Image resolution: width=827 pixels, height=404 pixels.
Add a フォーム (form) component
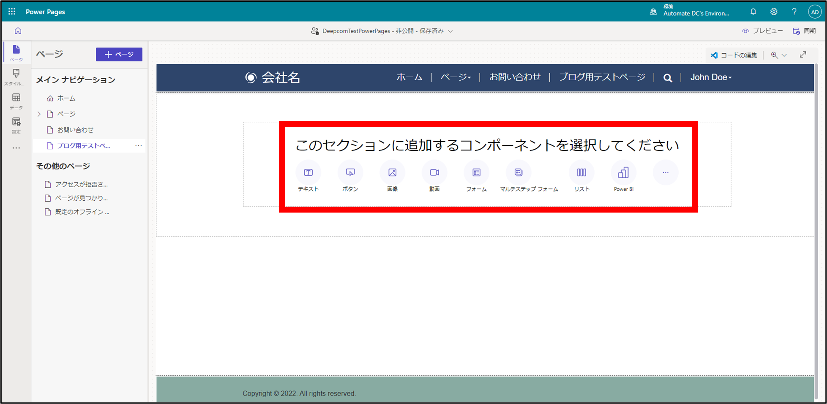coord(476,172)
